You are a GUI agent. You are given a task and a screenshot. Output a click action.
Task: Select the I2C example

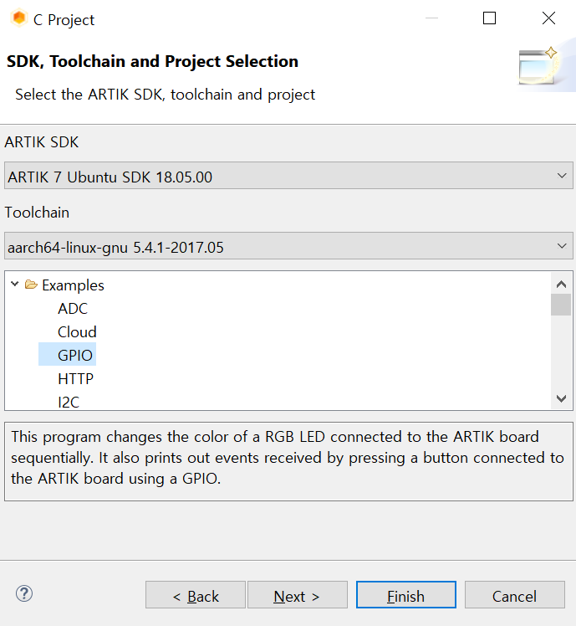click(x=69, y=402)
